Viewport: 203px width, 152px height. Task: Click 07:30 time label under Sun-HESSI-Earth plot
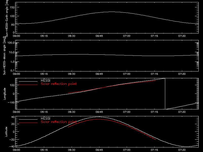182,36
